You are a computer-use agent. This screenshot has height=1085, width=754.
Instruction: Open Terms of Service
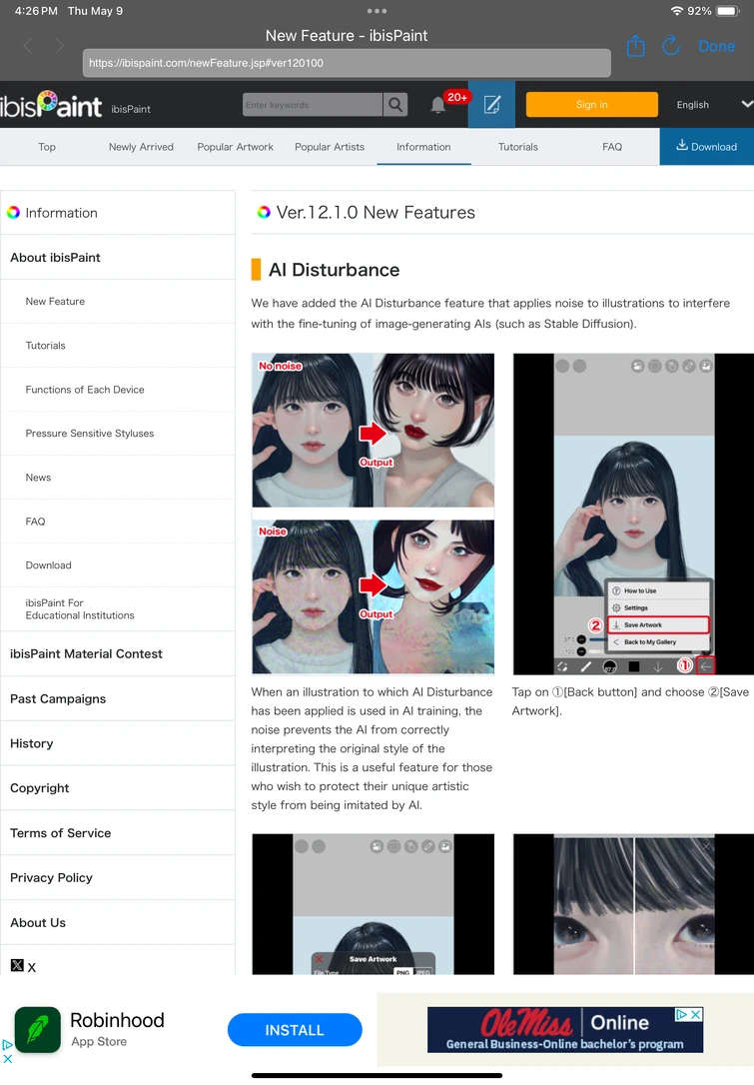[x=118, y=833]
